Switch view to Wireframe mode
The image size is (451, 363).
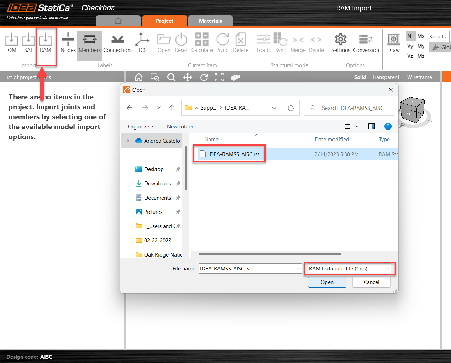[419, 77]
